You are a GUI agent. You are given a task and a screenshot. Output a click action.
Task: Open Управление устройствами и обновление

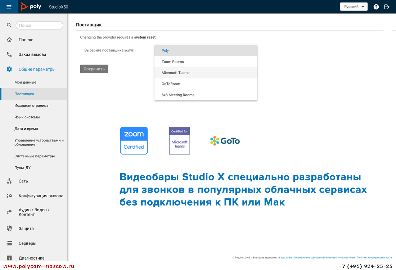pos(39,143)
